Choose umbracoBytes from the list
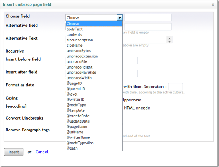Screen dimensions: 219x167 pyautogui.click(x=94, y=51)
